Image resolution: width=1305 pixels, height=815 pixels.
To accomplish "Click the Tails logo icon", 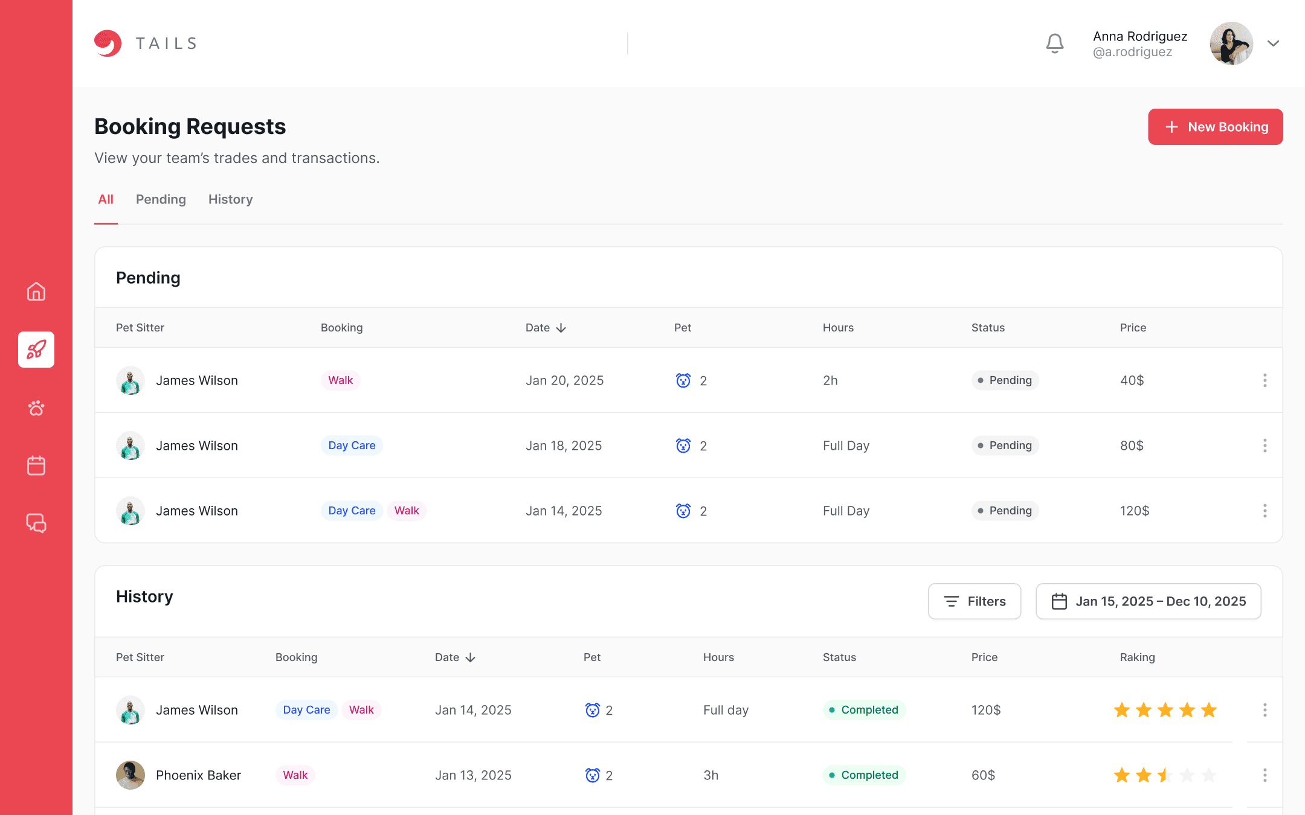I will (x=108, y=43).
